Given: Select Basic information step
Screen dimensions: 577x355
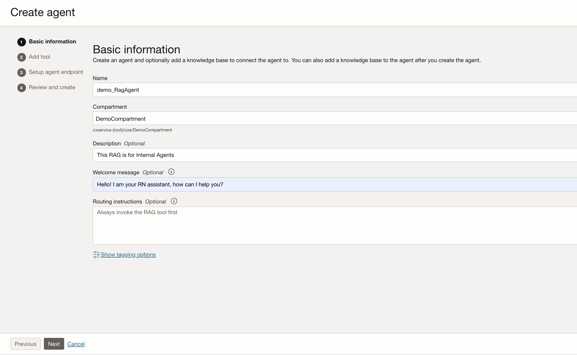Looking at the screenshot, I should (x=52, y=41).
